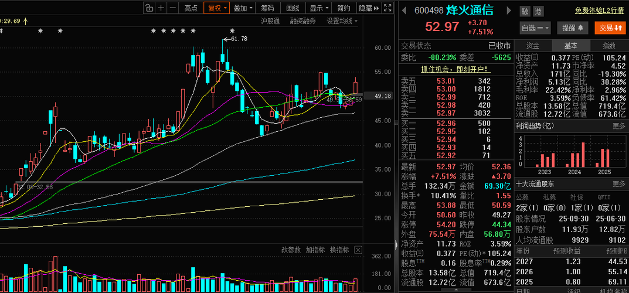Click 跌停 price 44.34
Image resolution: width=629 pixels, height=293 pixels.
pyautogui.click(x=501, y=224)
